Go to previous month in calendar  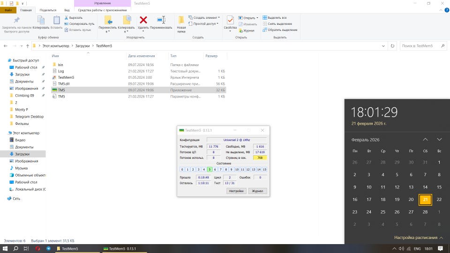pos(425,140)
